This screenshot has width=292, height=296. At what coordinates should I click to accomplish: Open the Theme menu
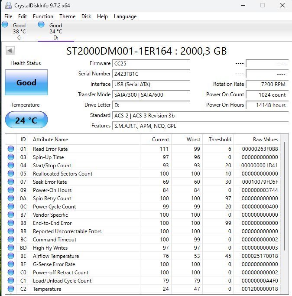click(67, 16)
